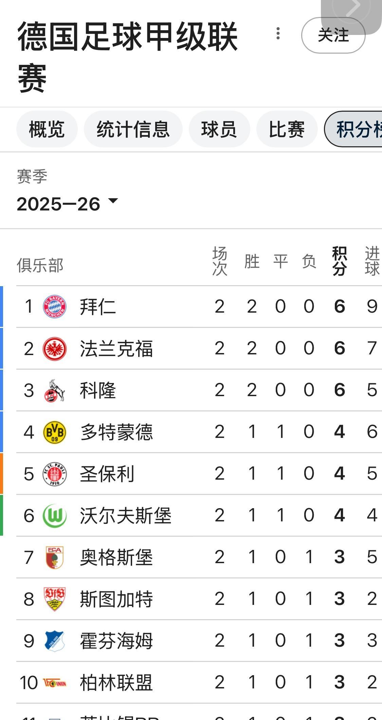Click the Borussia Dortmund BVB logo

coord(54,432)
